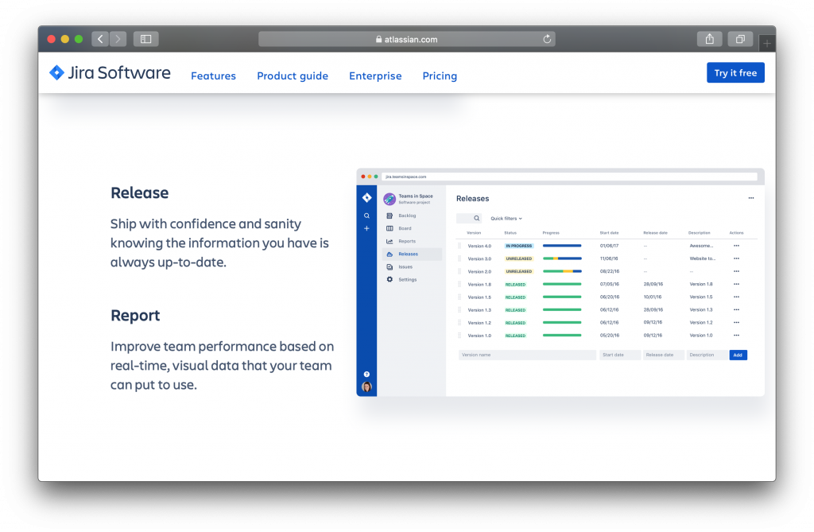814x532 pixels.
Task: Open actions menu for Version 4.0
Action: (736, 246)
